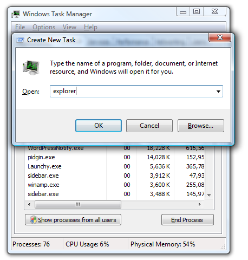Click the monitor graphic in the dialog
Image resolution: width=248 pixels, height=260 pixels.
(x=31, y=68)
